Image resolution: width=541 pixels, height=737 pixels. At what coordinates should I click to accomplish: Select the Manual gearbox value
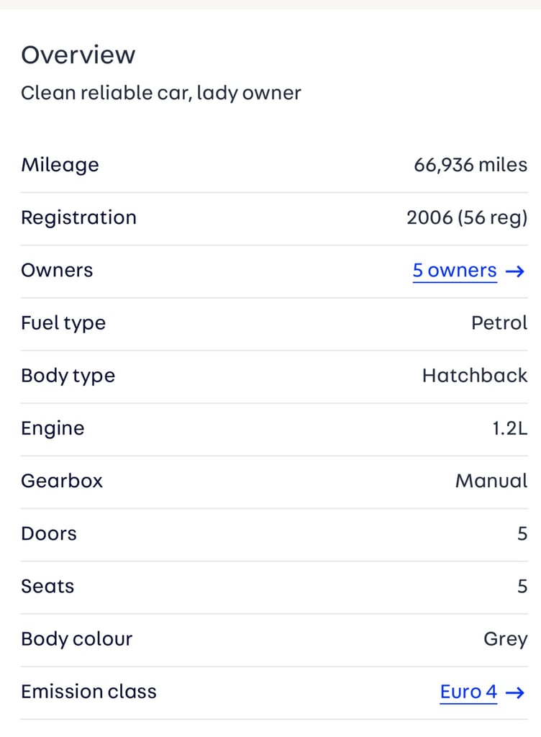pyautogui.click(x=491, y=481)
